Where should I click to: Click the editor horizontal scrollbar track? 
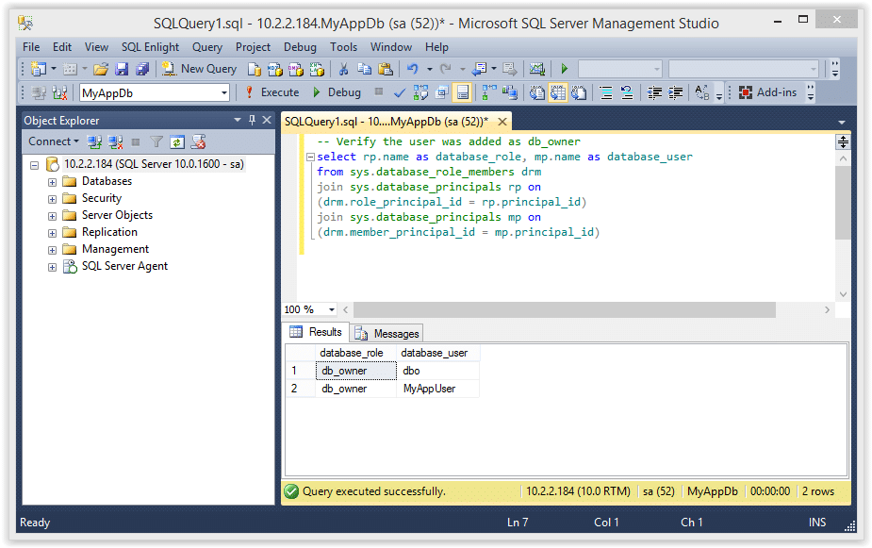click(565, 310)
